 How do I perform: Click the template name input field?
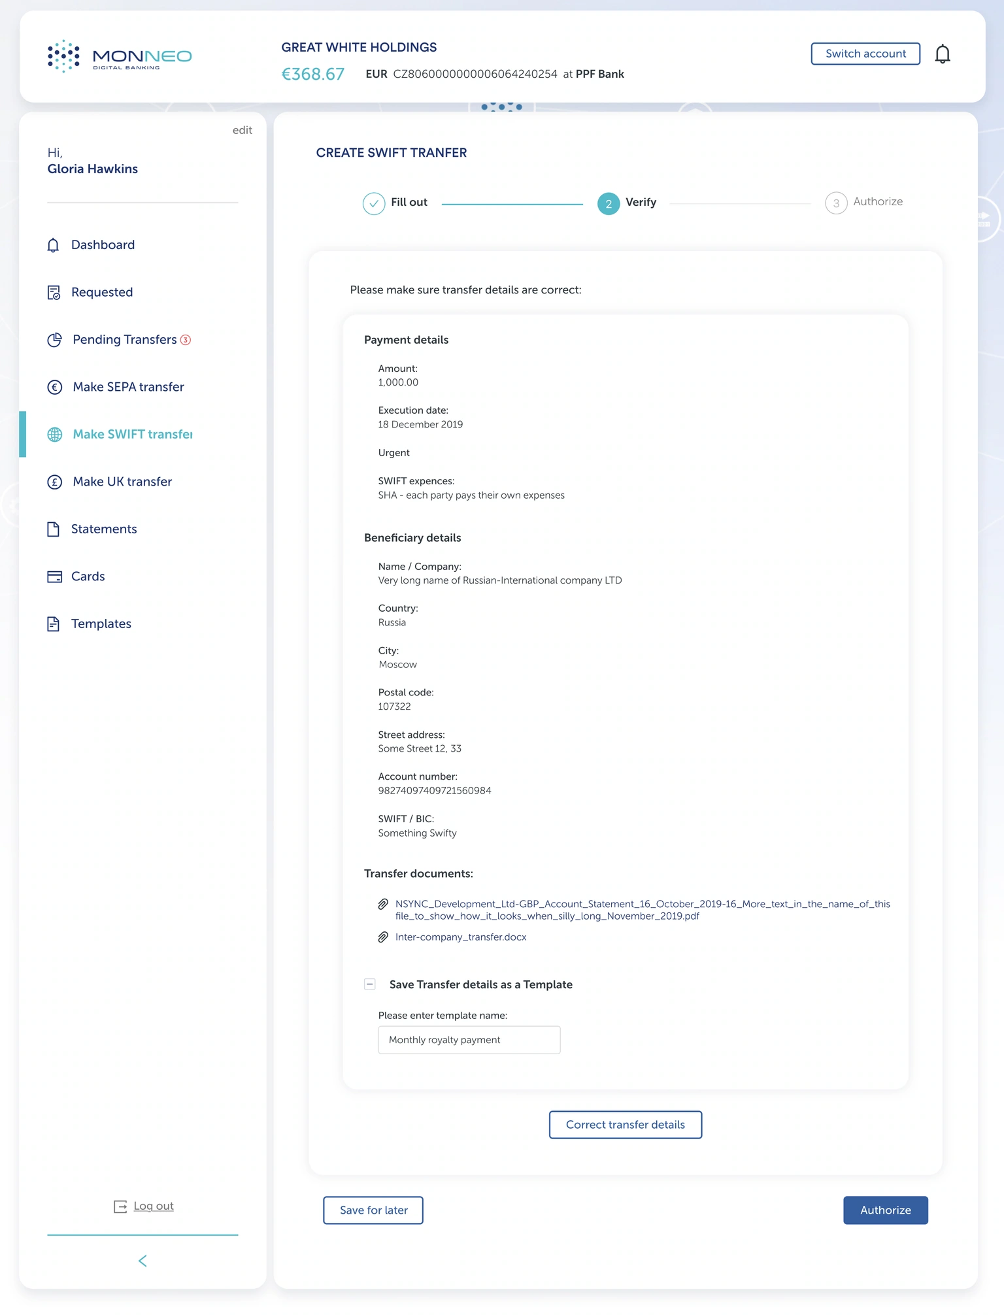point(469,1040)
